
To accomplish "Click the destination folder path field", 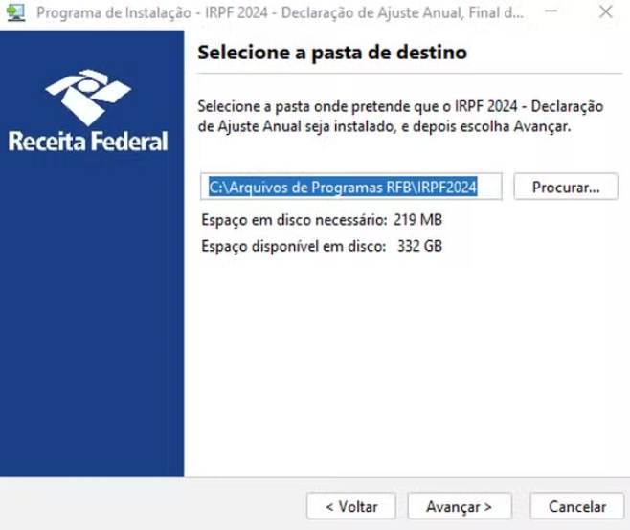I will pyautogui.click(x=354, y=187).
